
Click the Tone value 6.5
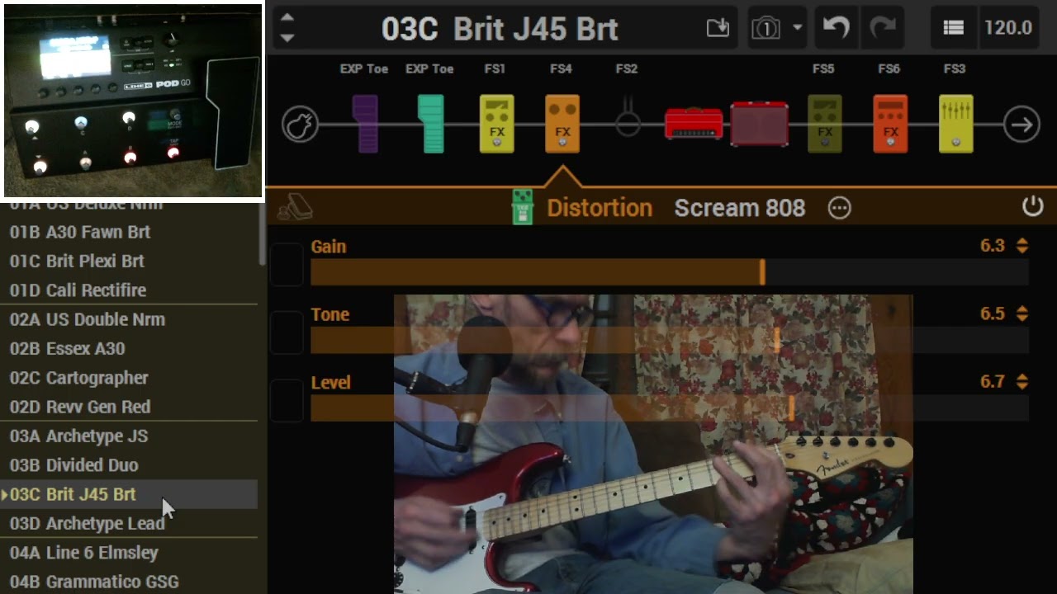pos(992,313)
